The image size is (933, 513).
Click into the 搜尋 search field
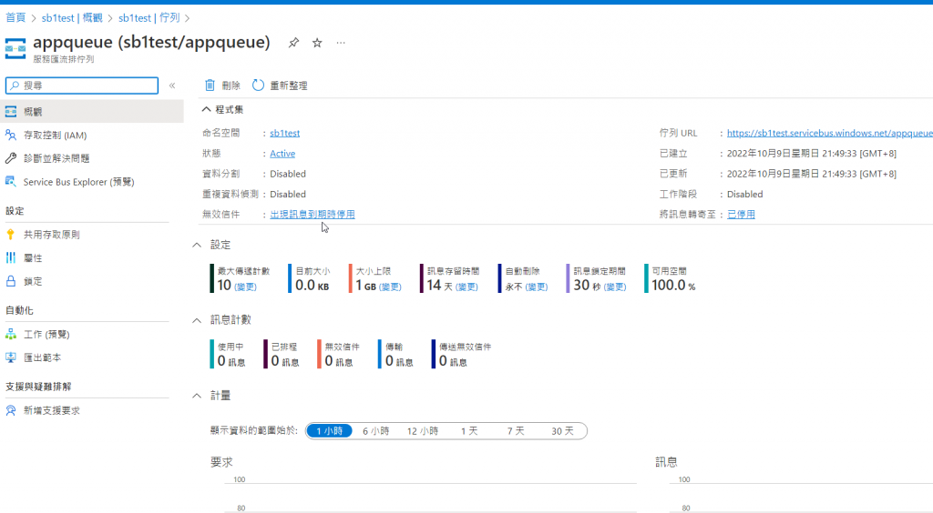[x=82, y=85]
